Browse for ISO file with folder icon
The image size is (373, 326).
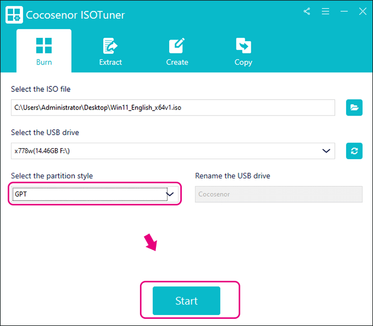coord(354,107)
